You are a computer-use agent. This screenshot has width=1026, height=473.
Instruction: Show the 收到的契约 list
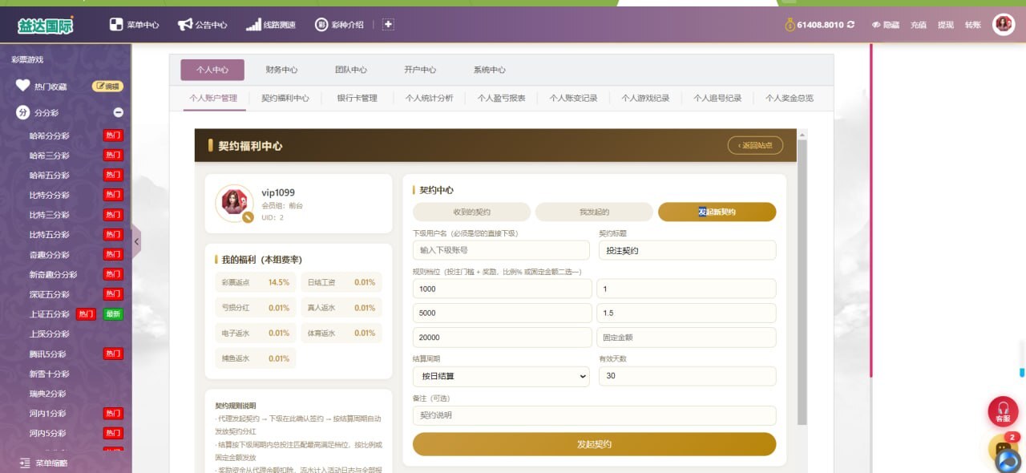point(472,212)
